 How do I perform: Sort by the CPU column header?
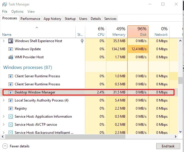pos(96,32)
